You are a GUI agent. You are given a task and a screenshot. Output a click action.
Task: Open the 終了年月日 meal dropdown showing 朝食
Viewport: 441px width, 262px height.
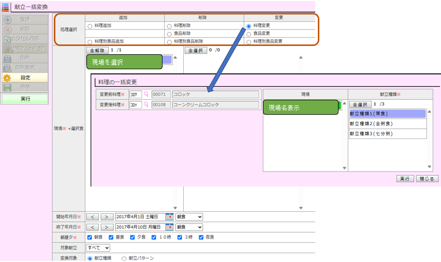(189, 227)
